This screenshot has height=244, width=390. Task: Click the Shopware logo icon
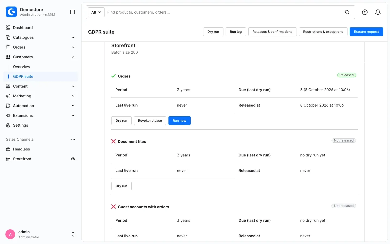(x=11, y=12)
